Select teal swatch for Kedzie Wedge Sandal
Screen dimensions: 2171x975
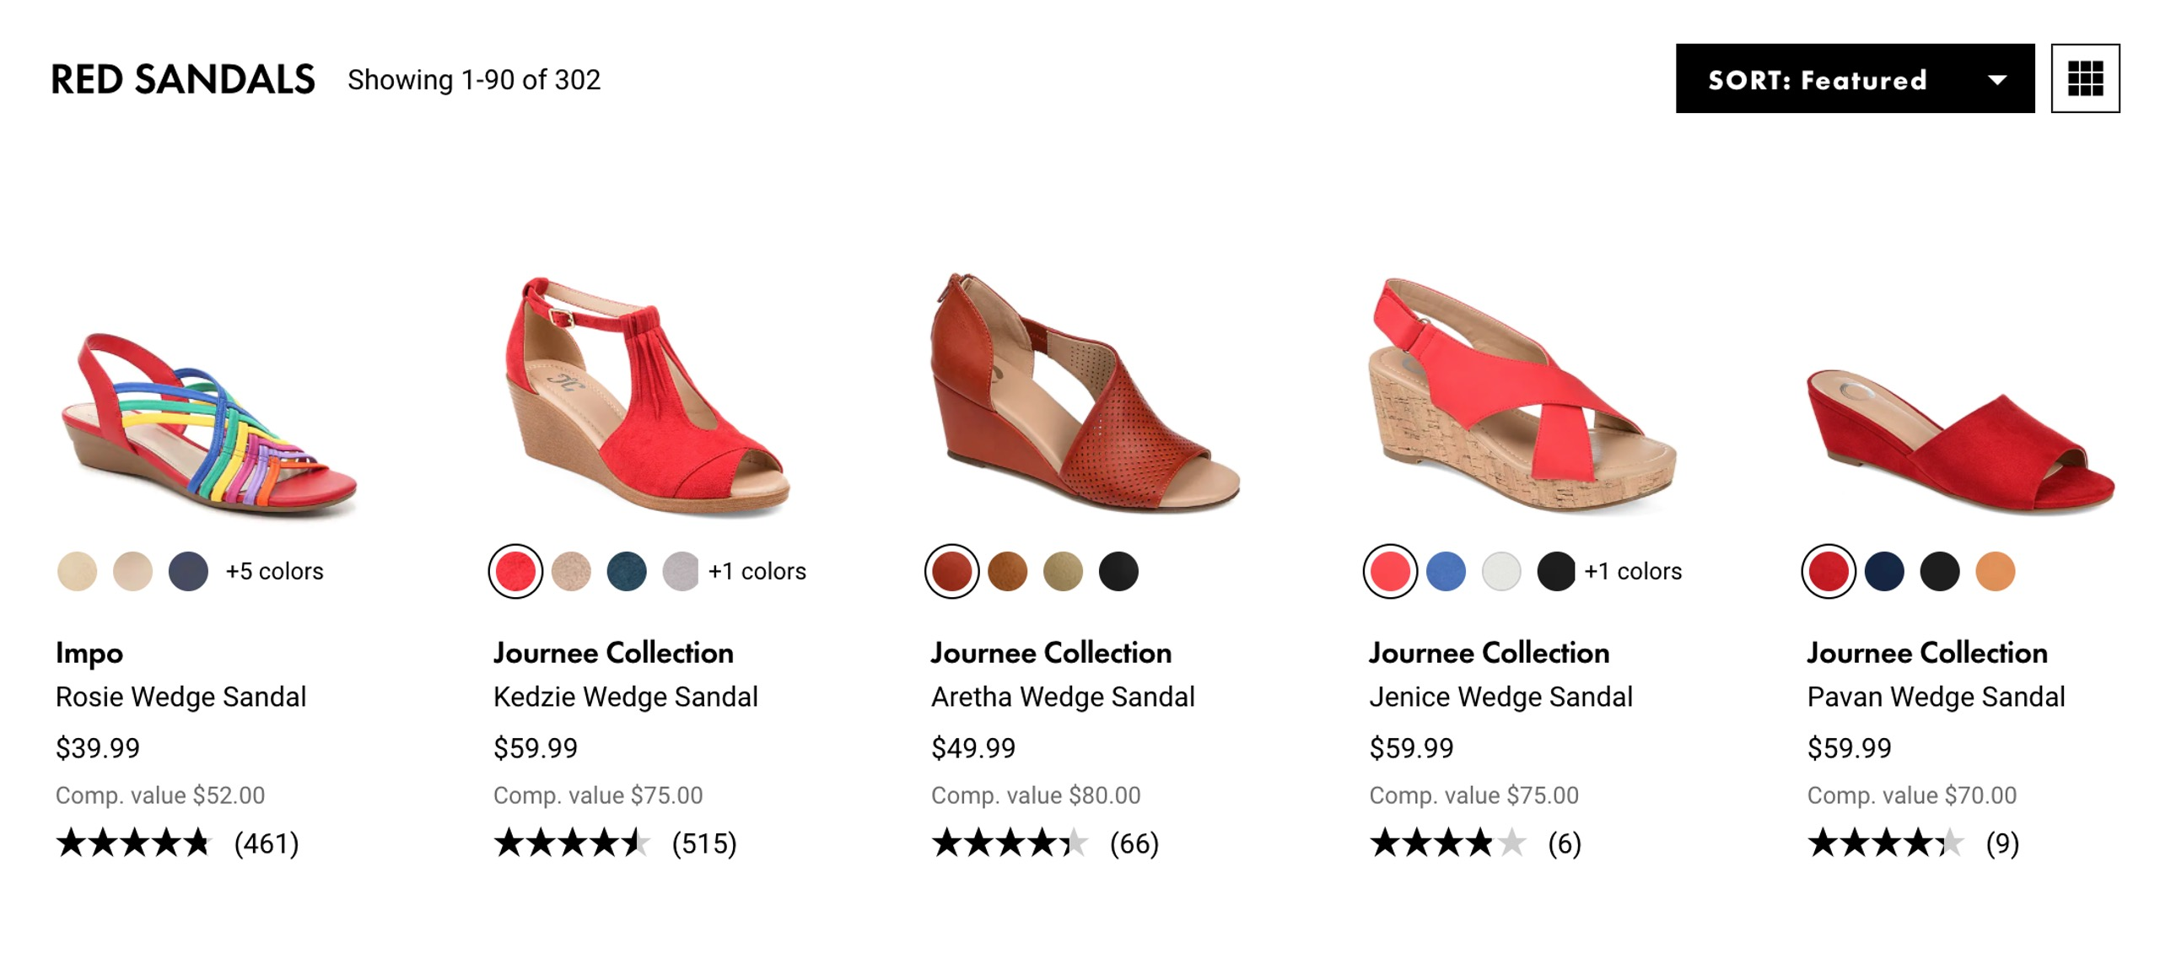click(x=626, y=572)
